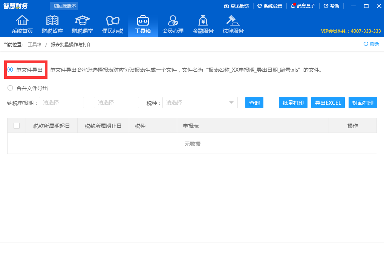Choose the 合并文件导出 export option
The width and height of the screenshot is (384, 255).
[x=9, y=88]
